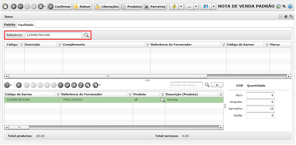The width and height of the screenshot is (296, 145).
Task: Select the Facilitado tab
Action: coord(26,25)
